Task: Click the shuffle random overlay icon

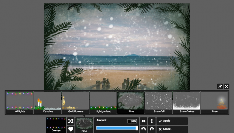Action: coord(71,121)
